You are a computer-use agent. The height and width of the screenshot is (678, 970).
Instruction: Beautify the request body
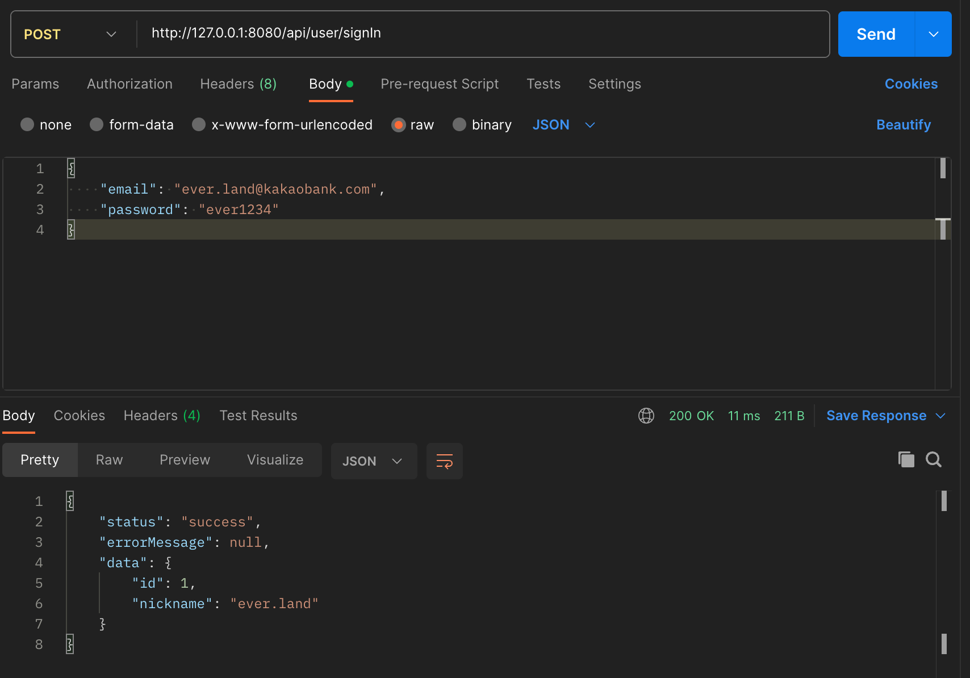[904, 125]
